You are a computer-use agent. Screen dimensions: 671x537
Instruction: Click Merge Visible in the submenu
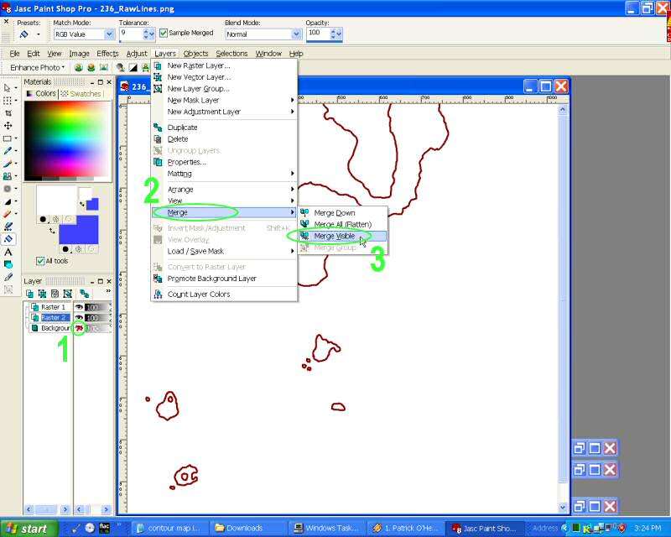coord(334,237)
